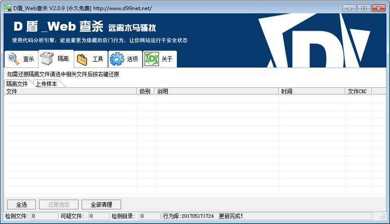
Task: Click the box icon on 隔离
Action: coord(47,59)
